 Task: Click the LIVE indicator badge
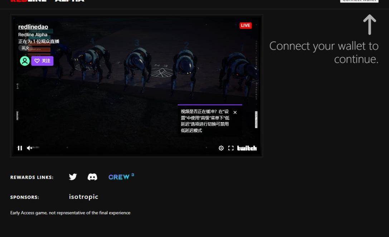(245, 25)
